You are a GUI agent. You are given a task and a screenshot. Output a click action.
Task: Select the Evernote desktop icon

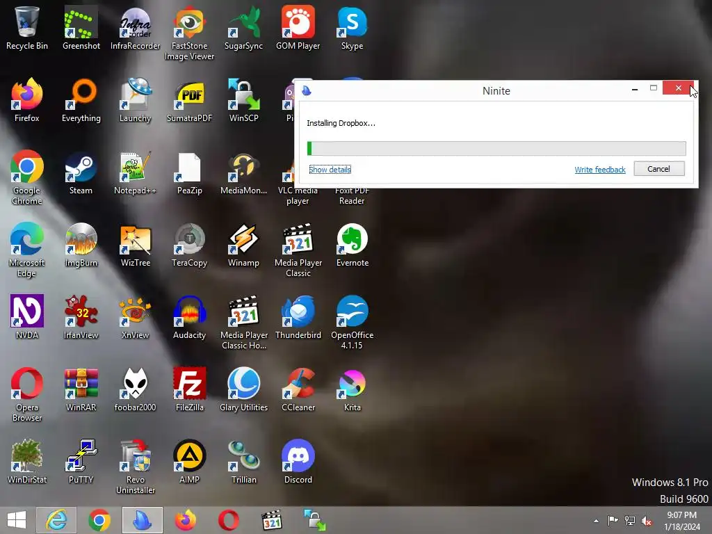pos(353,245)
